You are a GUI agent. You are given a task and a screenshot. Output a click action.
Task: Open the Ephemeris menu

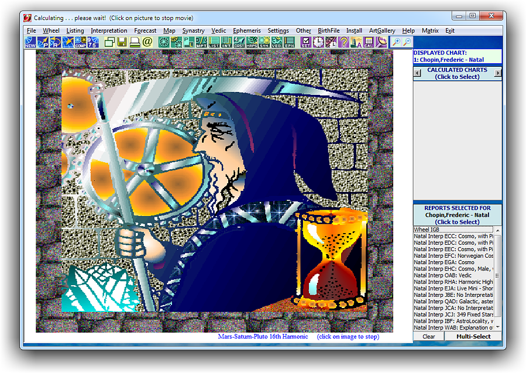pos(247,30)
